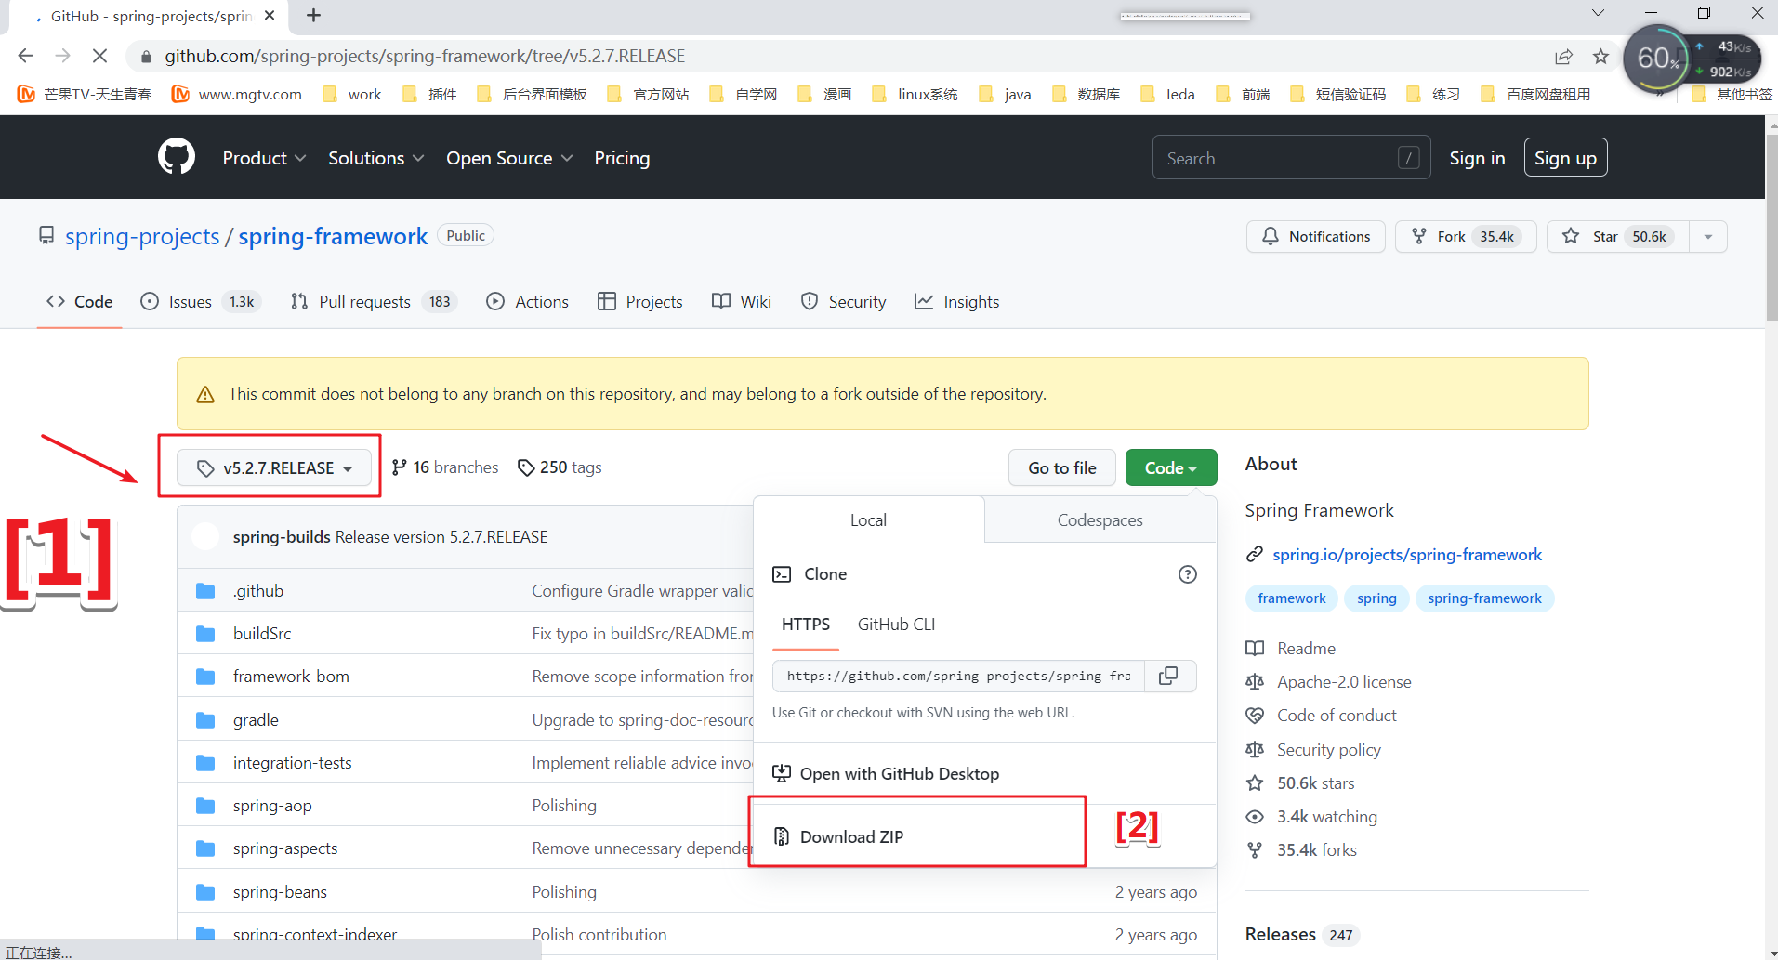The image size is (1778, 960).
Task: Select the GitHub CLI clone option
Action: pos(896,625)
